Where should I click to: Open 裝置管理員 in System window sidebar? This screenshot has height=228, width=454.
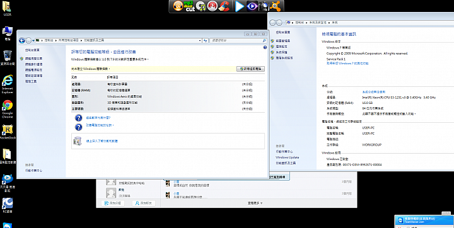click(282, 41)
